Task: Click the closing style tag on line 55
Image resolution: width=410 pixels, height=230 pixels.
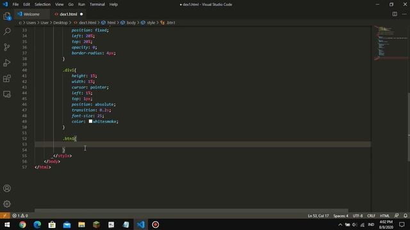Action: pos(63,156)
